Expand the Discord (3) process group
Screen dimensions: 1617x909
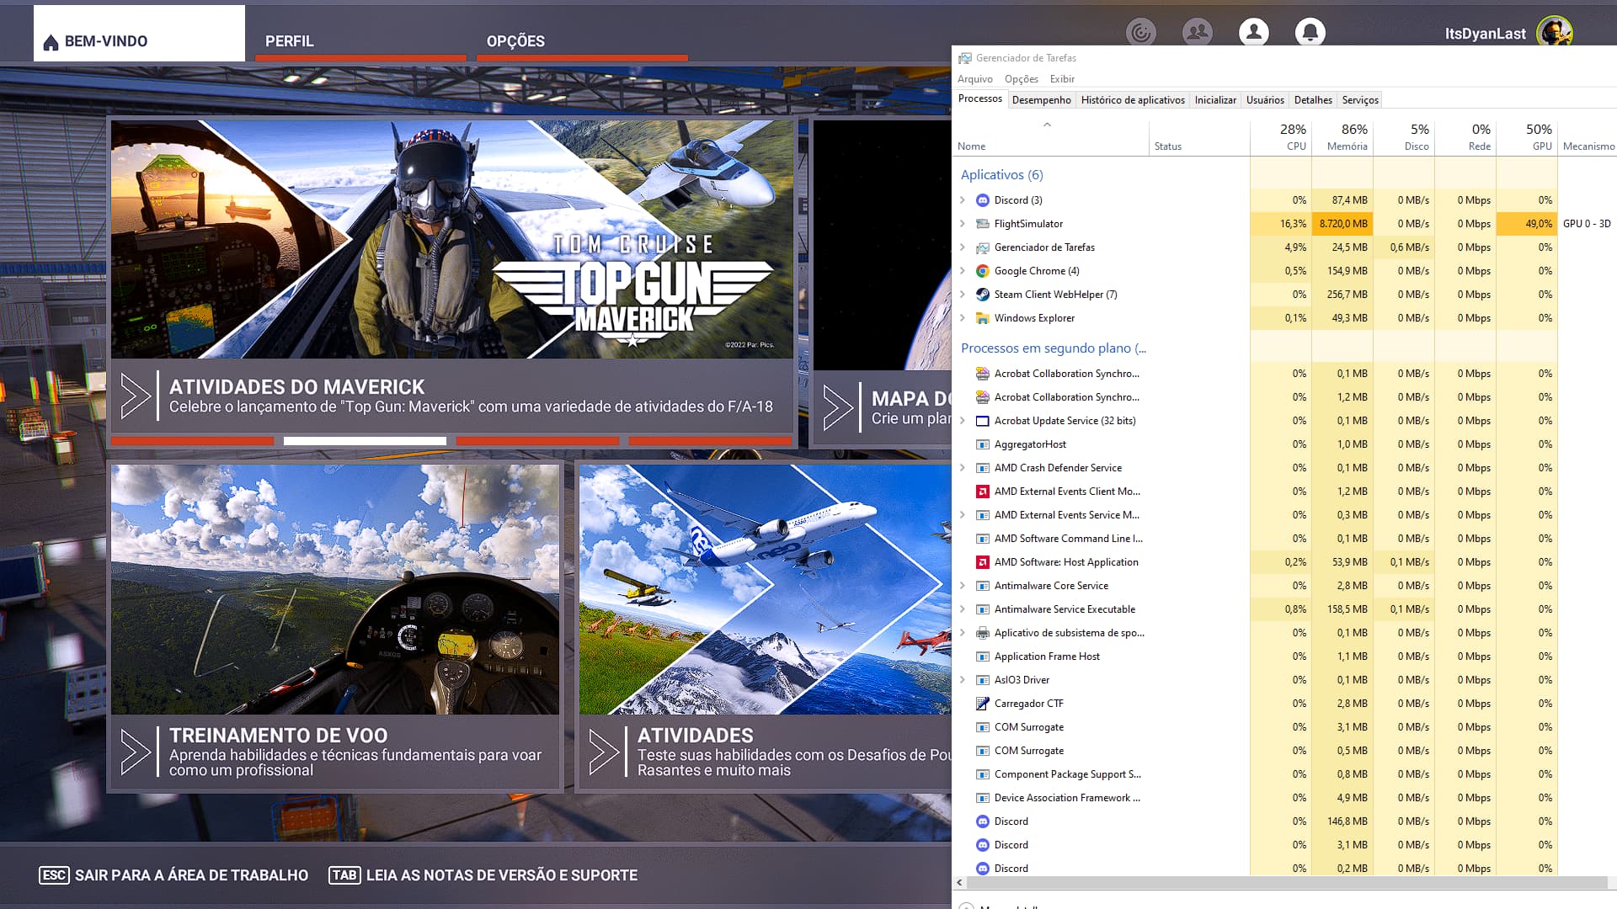(963, 200)
